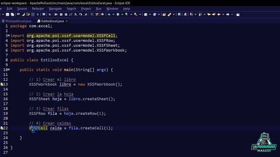Click line number 27 in gutter
The width and height of the screenshot is (280, 157).
(x=6, y=152)
